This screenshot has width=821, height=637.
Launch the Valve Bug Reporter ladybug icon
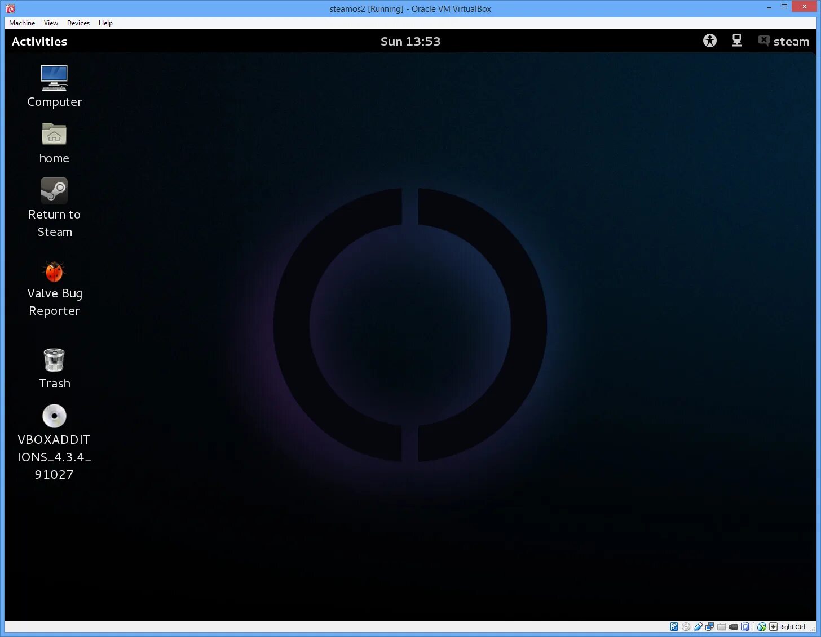coord(54,271)
